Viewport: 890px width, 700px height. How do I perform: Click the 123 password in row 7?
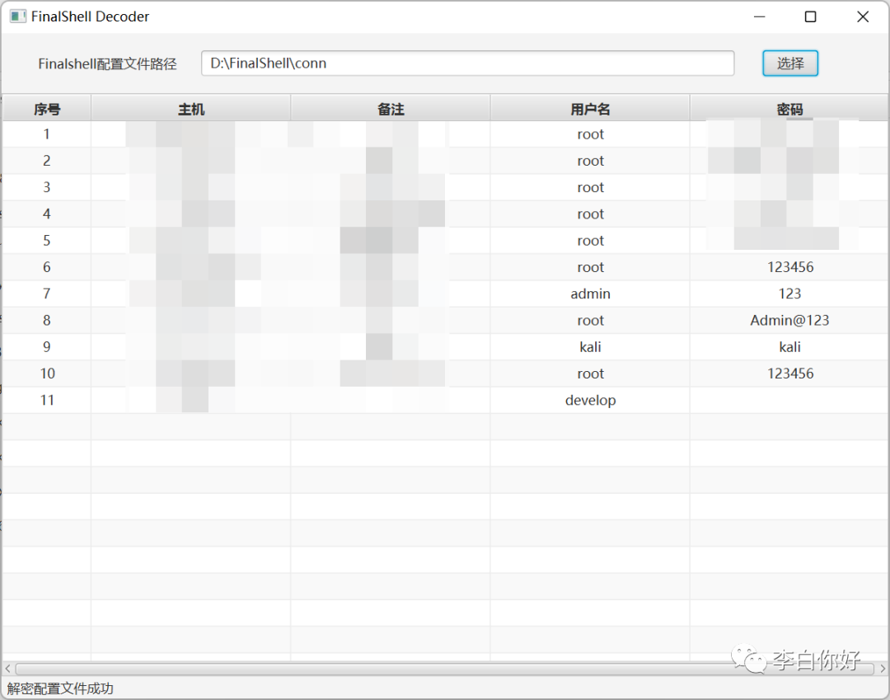tap(789, 294)
